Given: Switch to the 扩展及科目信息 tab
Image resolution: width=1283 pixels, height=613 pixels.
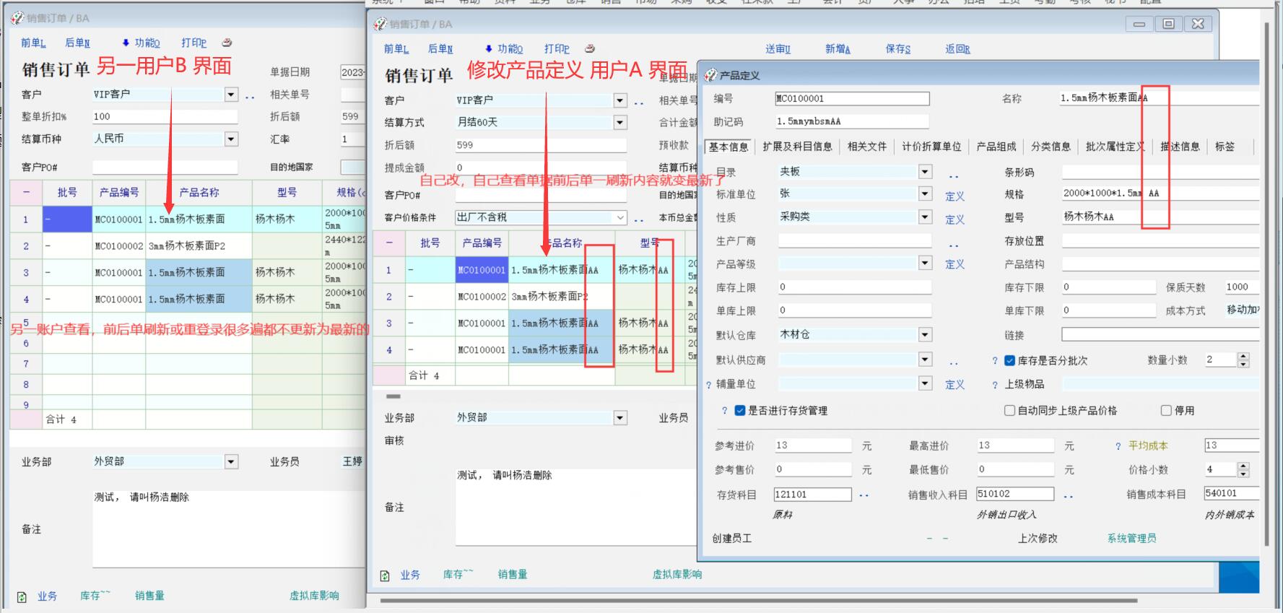Looking at the screenshot, I should coord(797,147).
